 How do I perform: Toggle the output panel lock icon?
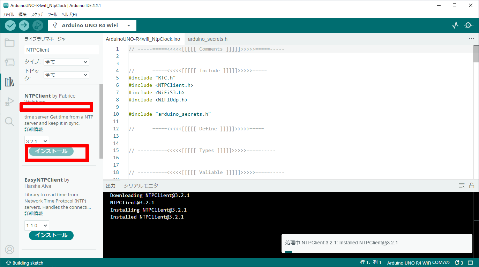coord(472,185)
